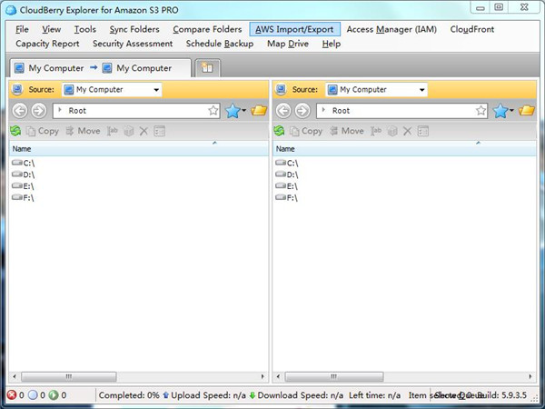Viewport: 545px width, 409px height.
Task: Open Properties icon in right toolbar
Action: click(x=422, y=131)
